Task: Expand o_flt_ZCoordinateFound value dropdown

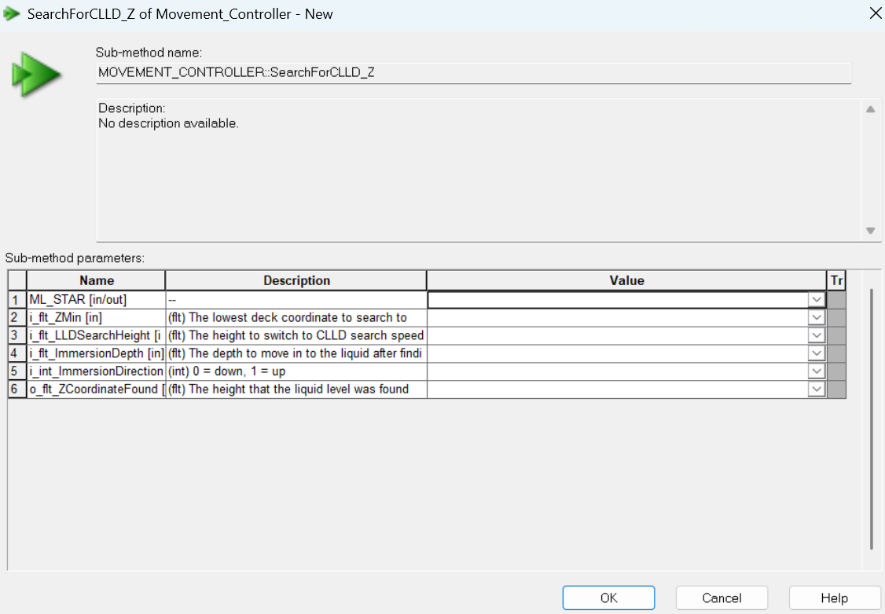Action: [817, 389]
